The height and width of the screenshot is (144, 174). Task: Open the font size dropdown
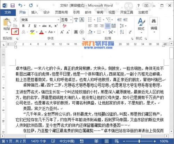point(71,20)
